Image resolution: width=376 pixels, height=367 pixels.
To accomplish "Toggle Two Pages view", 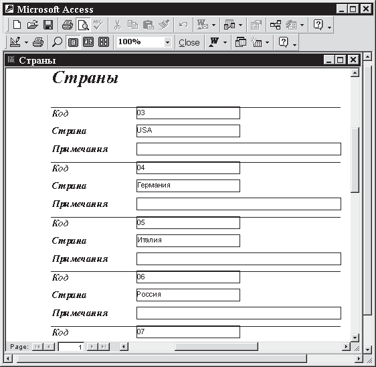I will point(88,42).
